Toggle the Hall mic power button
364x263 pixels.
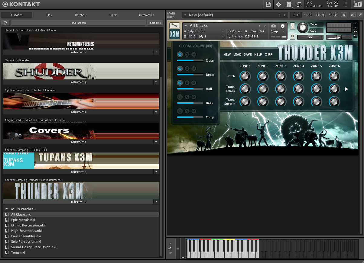pos(180,83)
